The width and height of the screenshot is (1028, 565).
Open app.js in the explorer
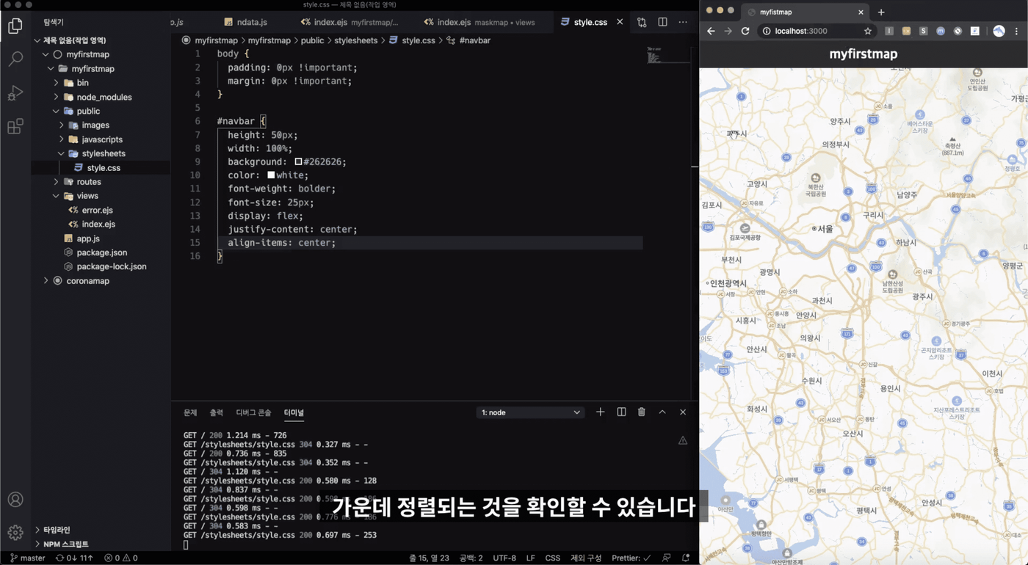88,238
